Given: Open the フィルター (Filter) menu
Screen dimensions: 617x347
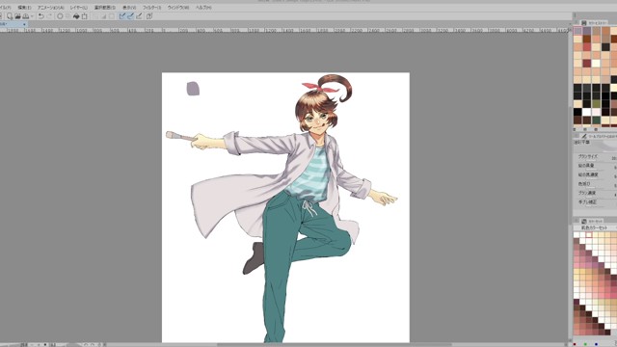Looking at the screenshot, I should (151, 8).
